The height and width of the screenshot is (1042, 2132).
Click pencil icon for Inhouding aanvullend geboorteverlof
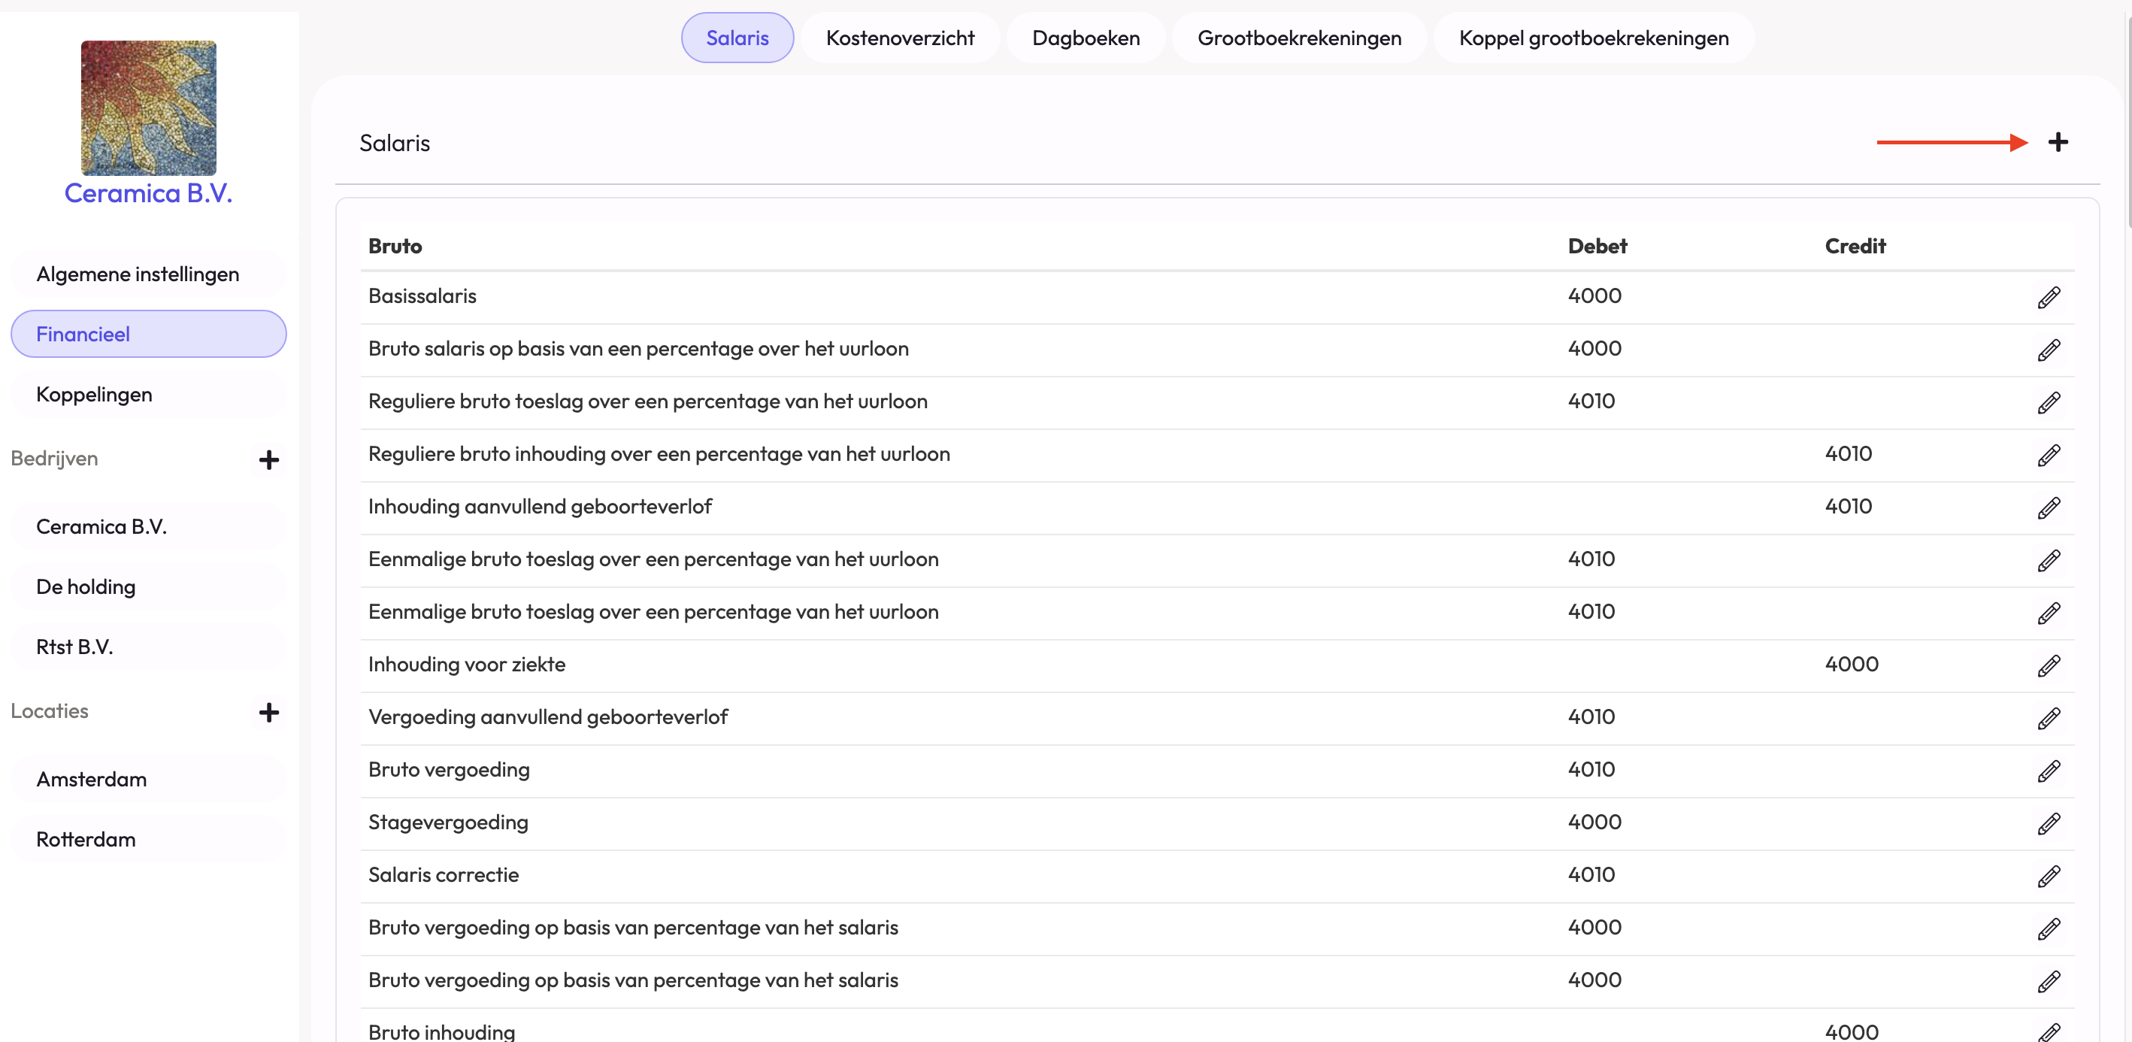coord(2049,507)
